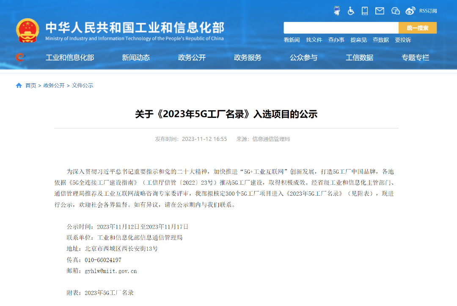The image size is (457, 306).
Task: Open mobile version via phone icon
Action: click(365, 11)
